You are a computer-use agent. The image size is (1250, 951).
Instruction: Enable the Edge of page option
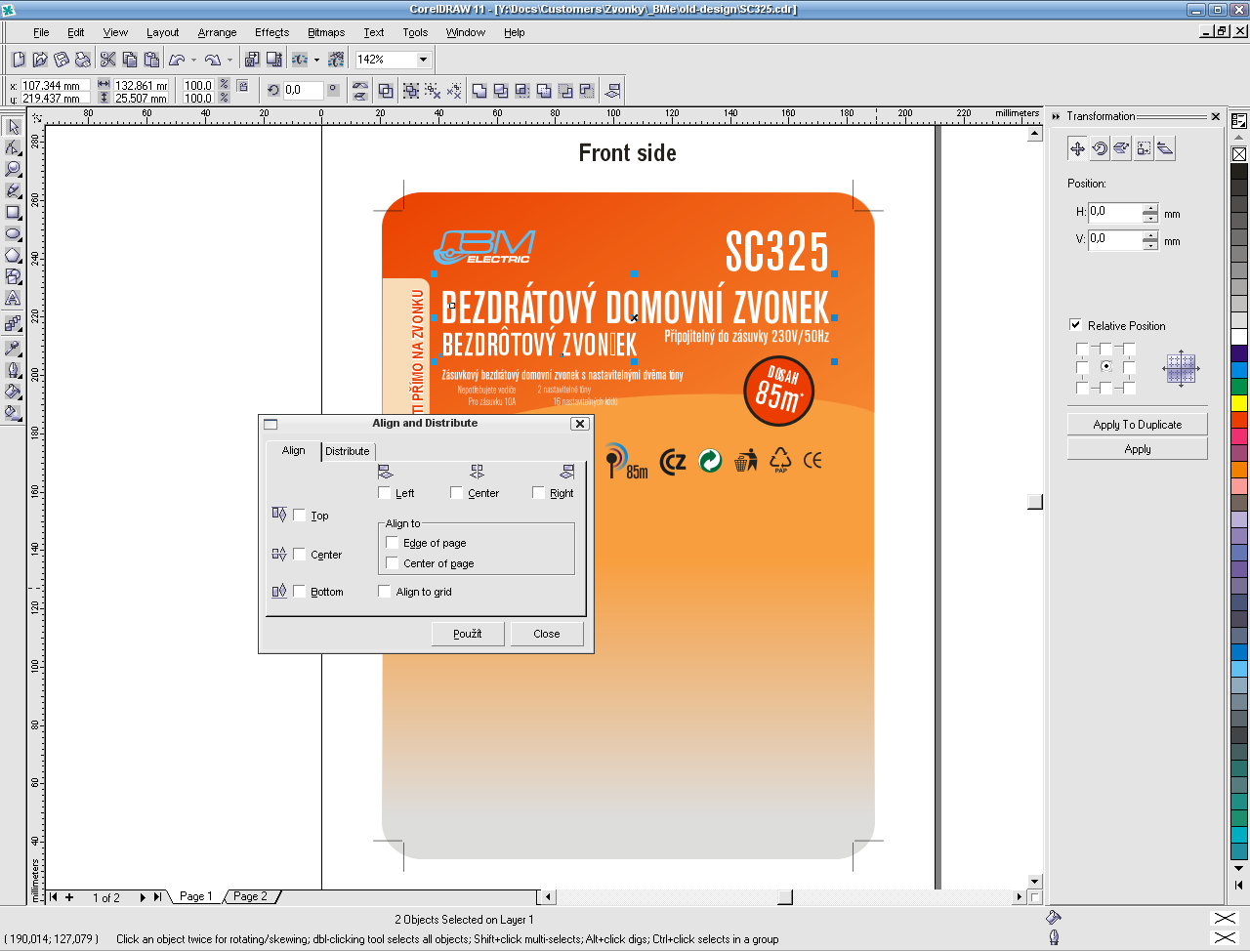(x=392, y=543)
